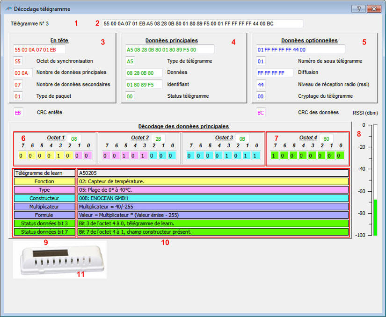Click the Données optionnelles blue hex field

tap(300, 50)
